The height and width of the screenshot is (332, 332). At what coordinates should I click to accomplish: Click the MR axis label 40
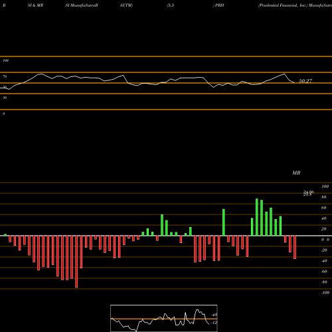[324, 218]
